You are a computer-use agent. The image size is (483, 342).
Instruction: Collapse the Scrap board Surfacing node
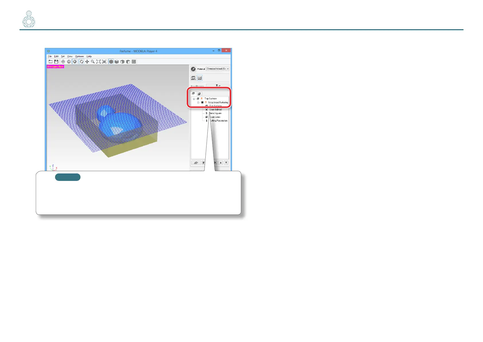(x=198, y=103)
